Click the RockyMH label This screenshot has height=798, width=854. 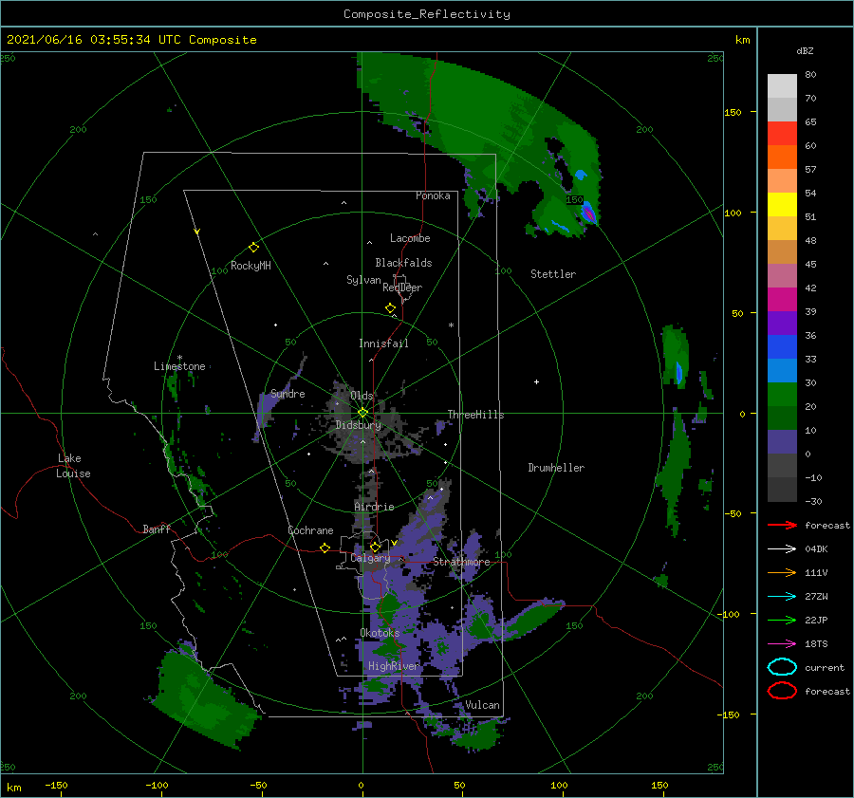coord(251,266)
